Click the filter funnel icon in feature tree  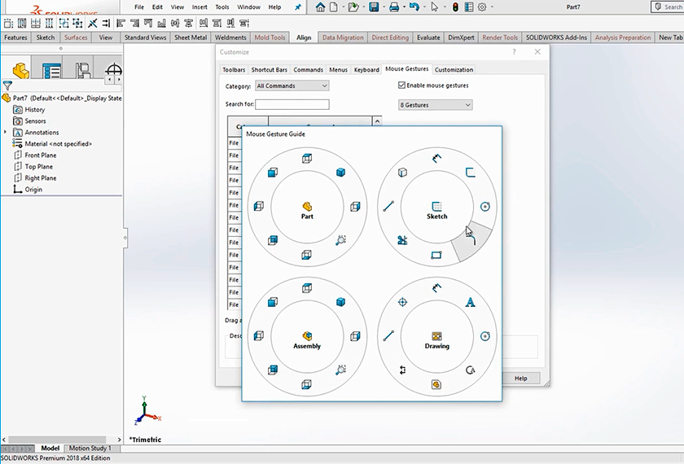click(8, 85)
